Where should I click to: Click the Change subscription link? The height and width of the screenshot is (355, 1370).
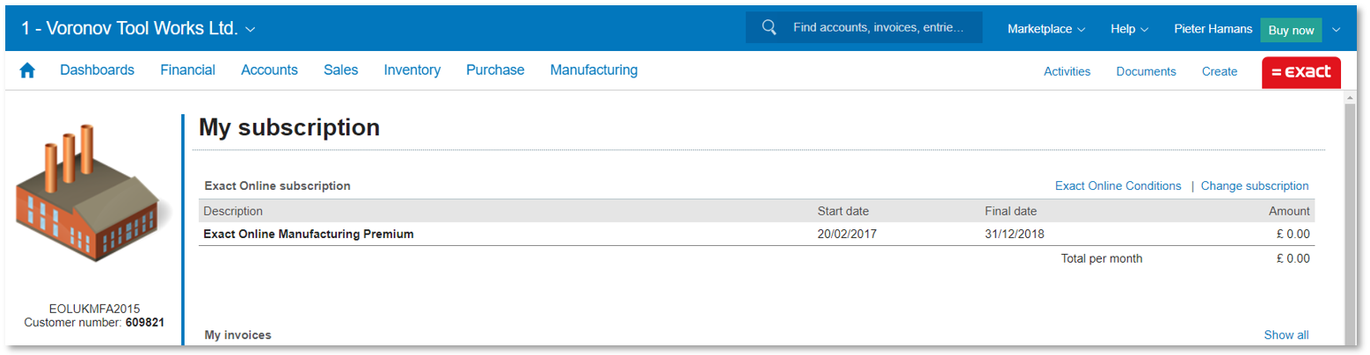click(x=1254, y=186)
